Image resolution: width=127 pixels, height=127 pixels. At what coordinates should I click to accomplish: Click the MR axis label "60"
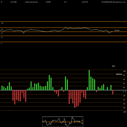tap(124, 80)
